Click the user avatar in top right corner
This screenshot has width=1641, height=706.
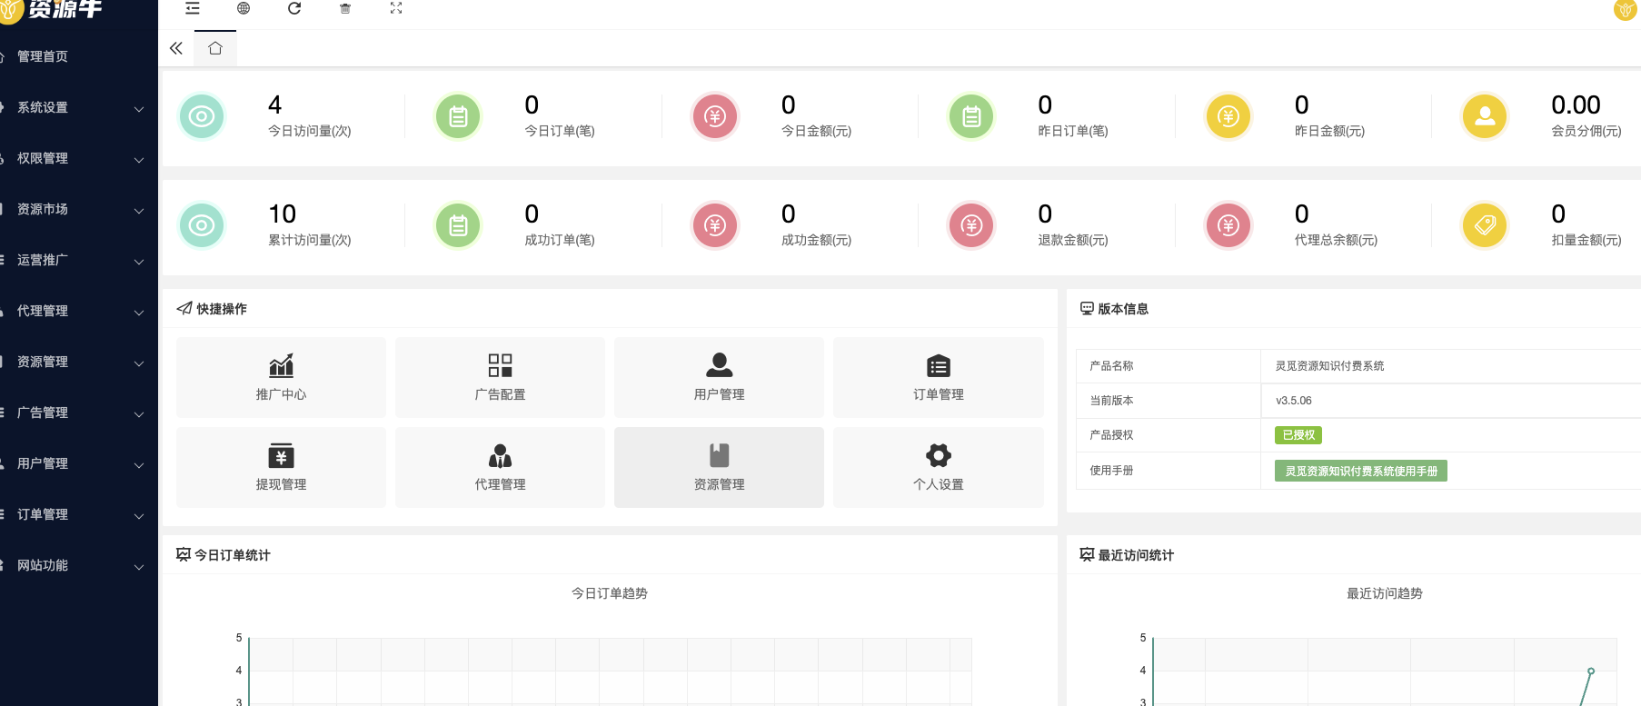click(x=1625, y=10)
